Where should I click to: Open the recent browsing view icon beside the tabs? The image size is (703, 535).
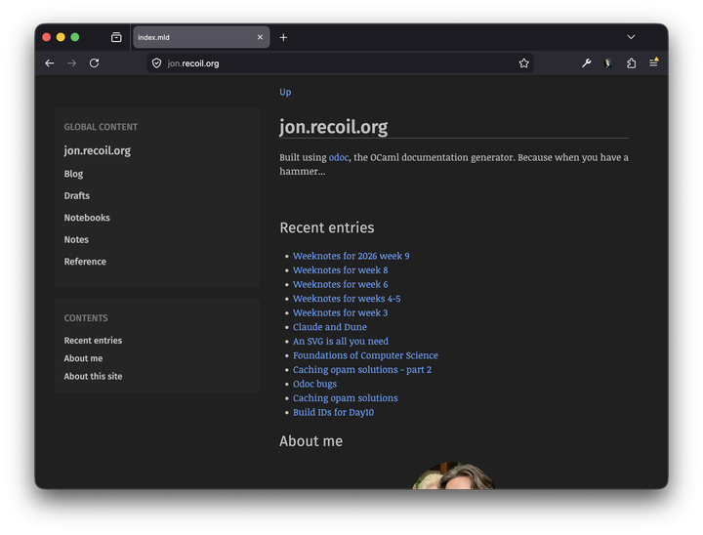click(116, 37)
